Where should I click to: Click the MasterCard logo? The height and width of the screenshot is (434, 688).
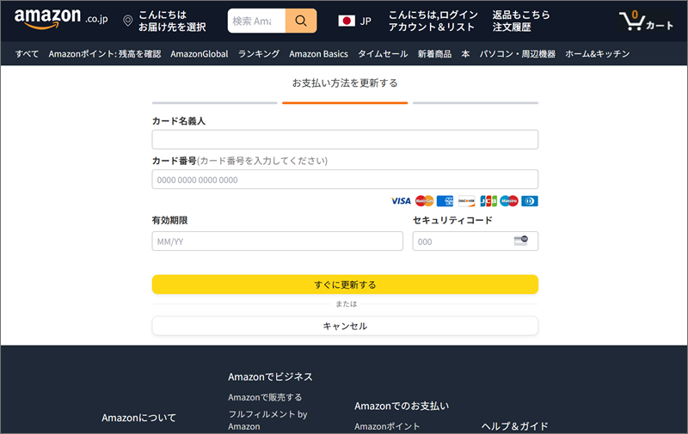click(x=424, y=201)
